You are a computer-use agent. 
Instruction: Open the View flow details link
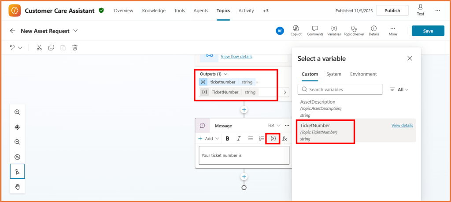237,57
